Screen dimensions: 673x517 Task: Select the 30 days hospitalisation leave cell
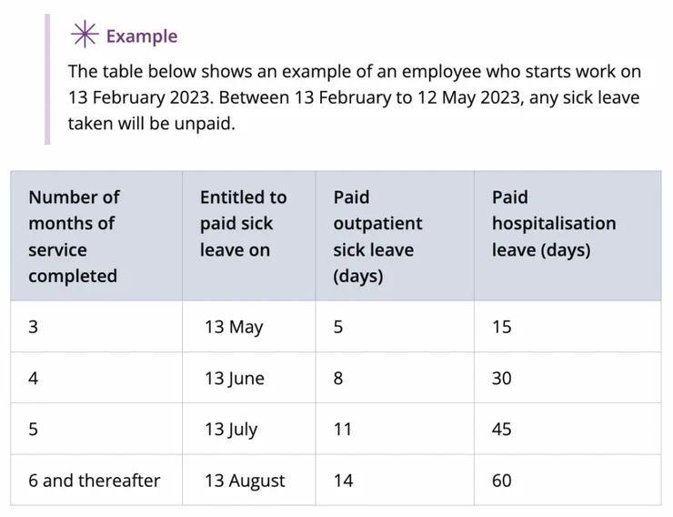coord(502,378)
